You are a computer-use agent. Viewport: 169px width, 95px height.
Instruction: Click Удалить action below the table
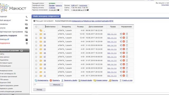(x=56, y=80)
